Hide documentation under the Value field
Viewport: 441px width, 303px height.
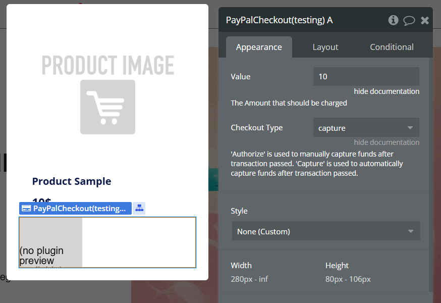387,91
